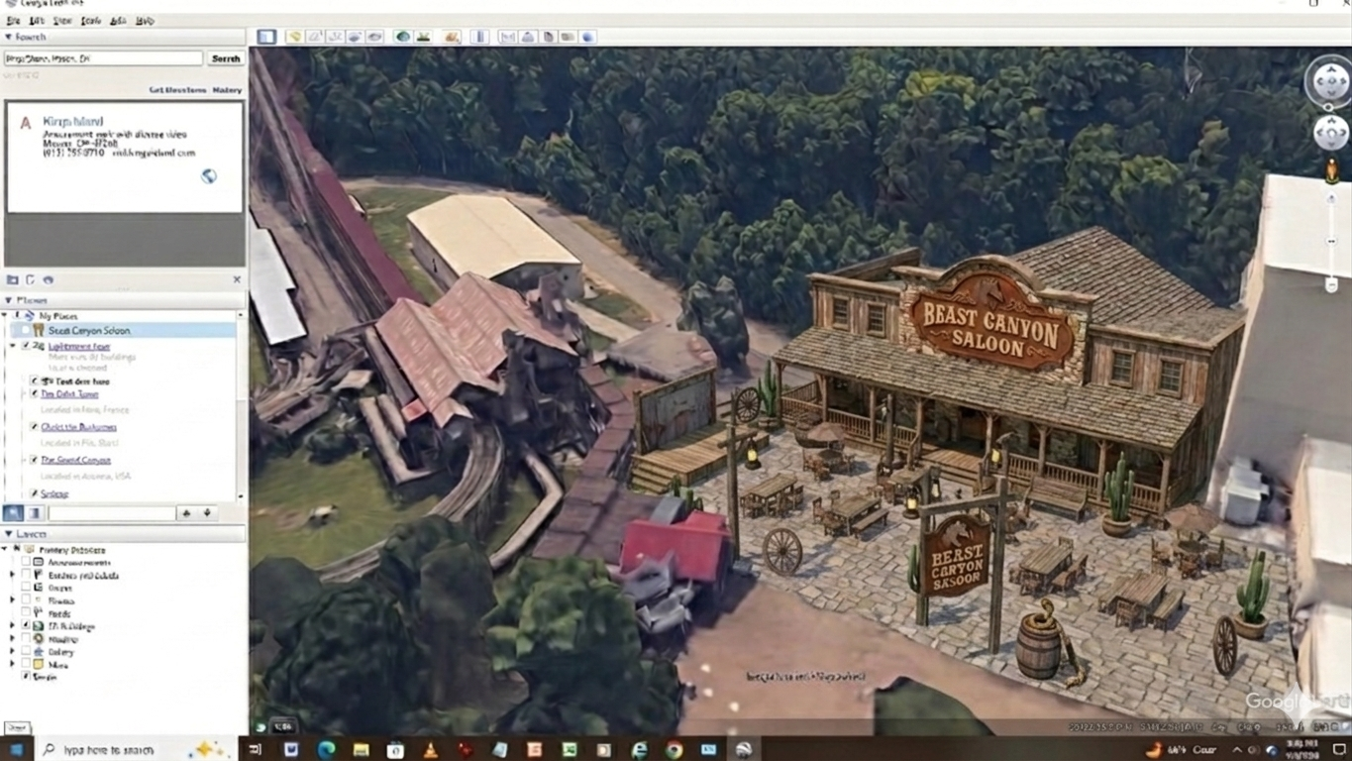Click the Switch Planets toolbar icon
The width and height of the screenshot is (1352, 761).
click(453, 37)
